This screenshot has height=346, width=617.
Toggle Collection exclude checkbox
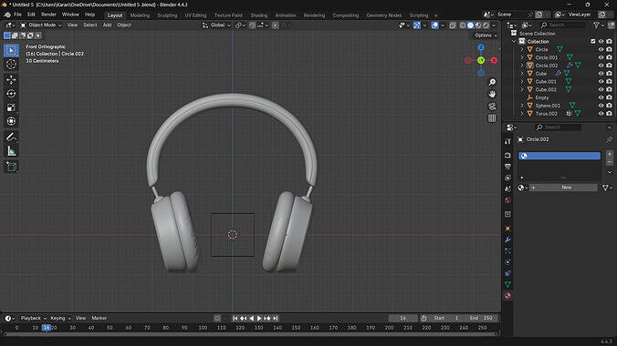coord(593,41)
